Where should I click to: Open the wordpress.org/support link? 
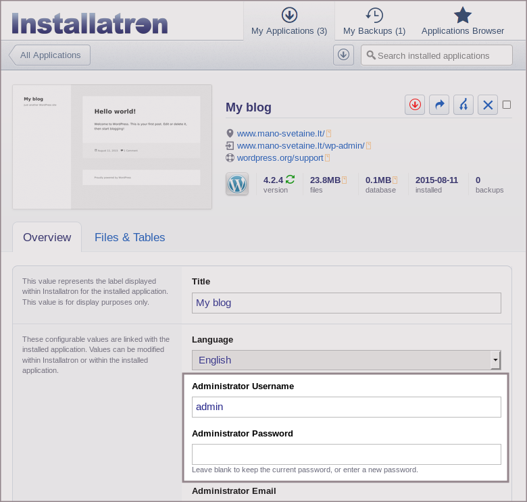(280, 157)
